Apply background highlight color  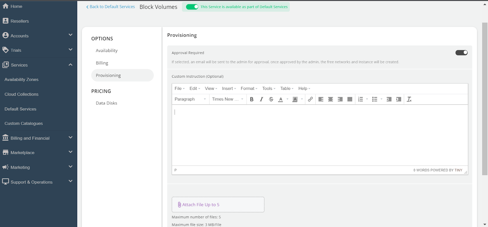point(295,99)
